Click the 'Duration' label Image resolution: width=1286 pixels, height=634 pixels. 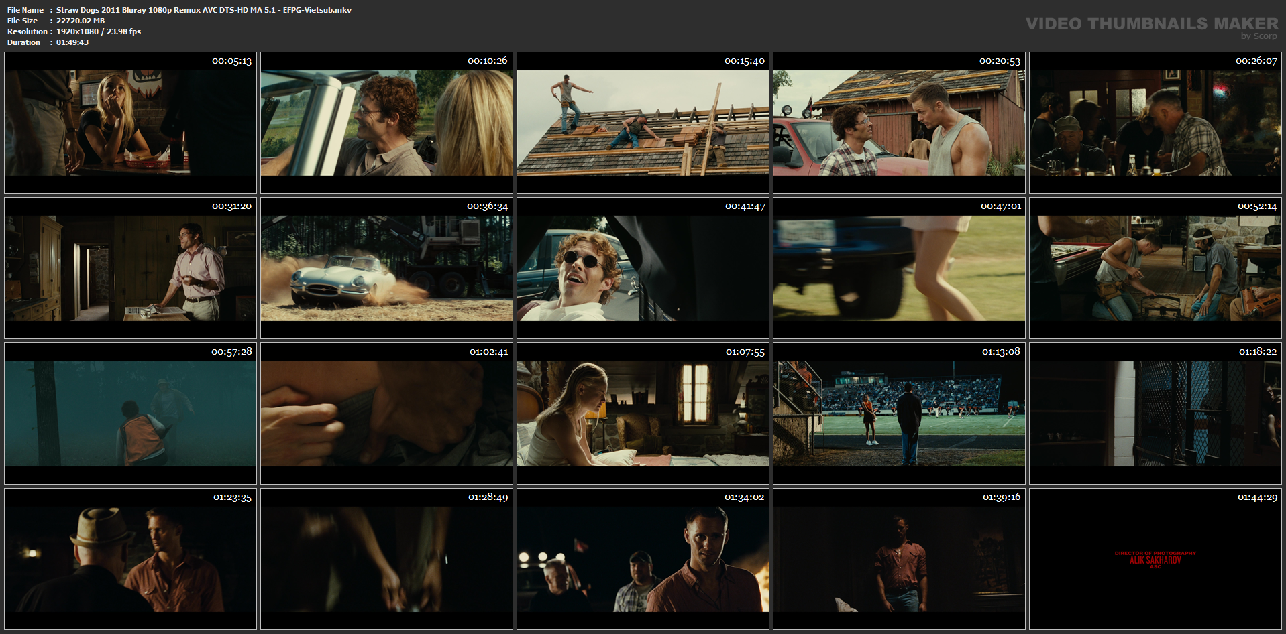coord(24,42)
